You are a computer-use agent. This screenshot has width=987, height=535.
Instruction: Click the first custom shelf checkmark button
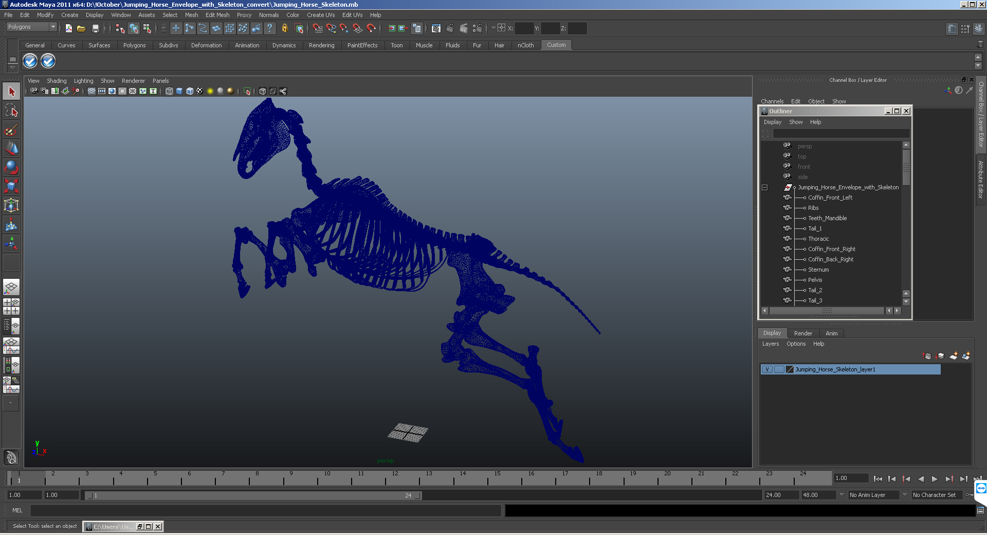(x=30, y=61)
